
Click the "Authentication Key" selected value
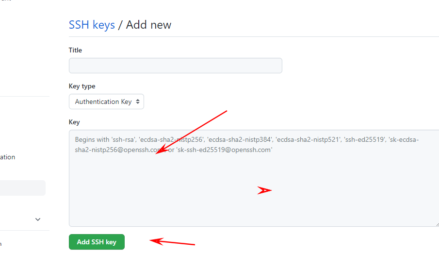point(103,102)
